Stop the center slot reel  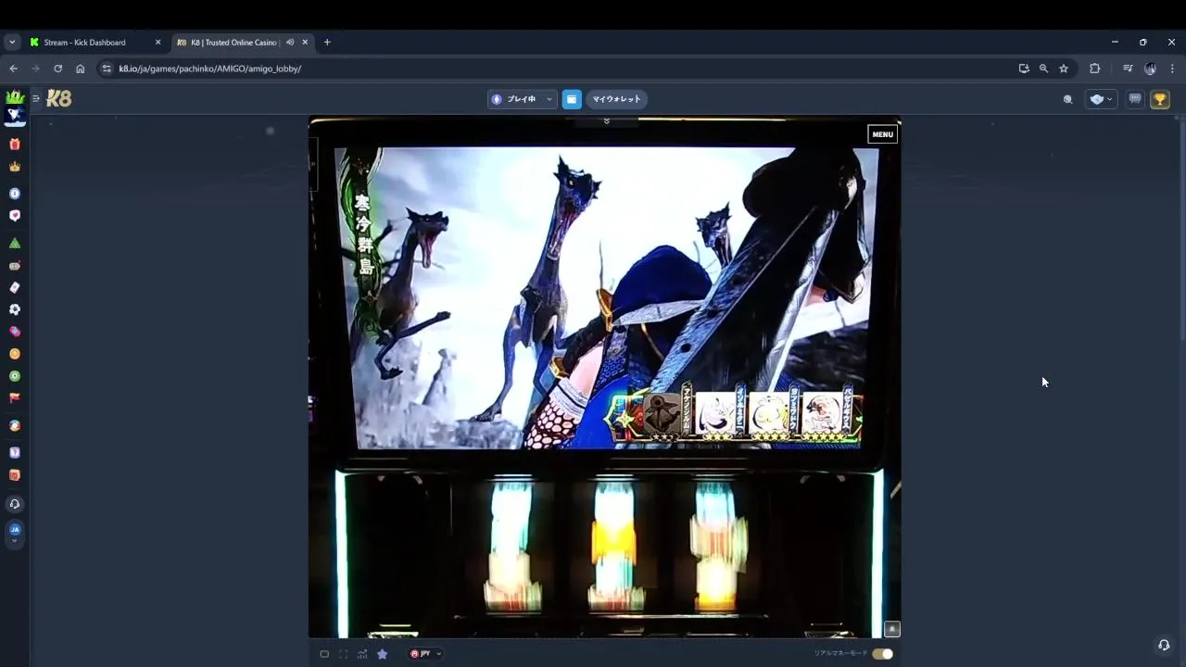613,547
